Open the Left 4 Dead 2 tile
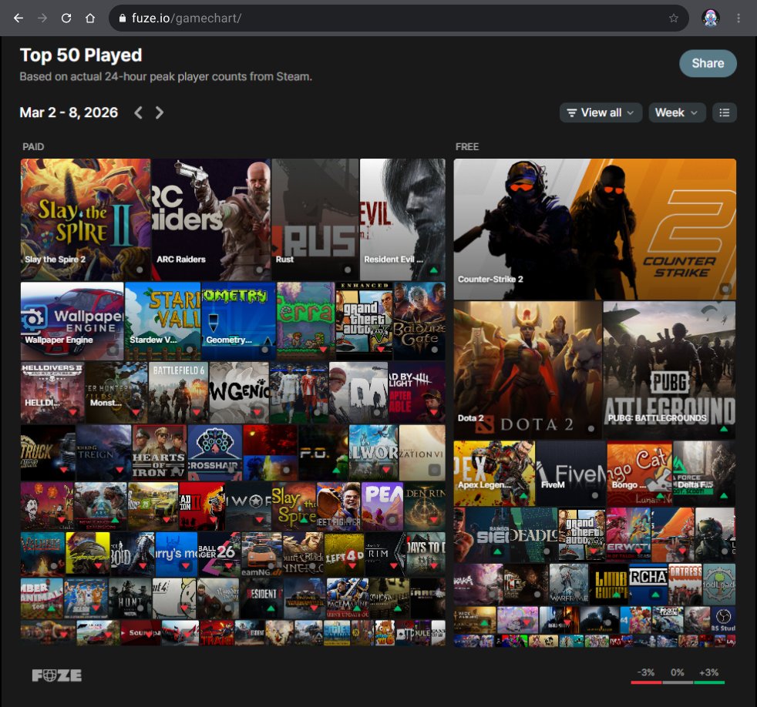Image resolution: width=757 pixels, height=707 pixels. click(x=345, y=554)
